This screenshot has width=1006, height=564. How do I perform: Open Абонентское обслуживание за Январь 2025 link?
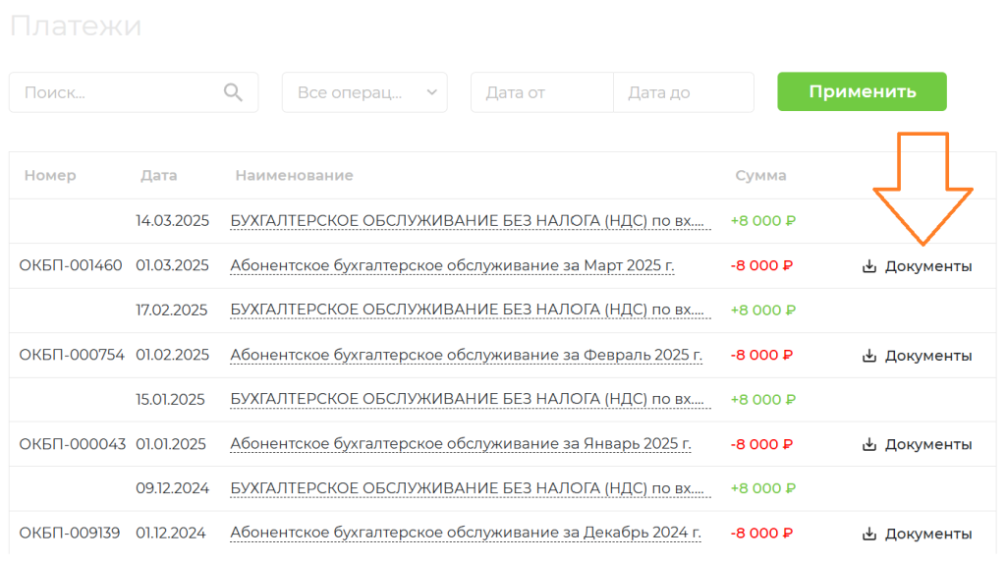[x=461, y=444]
